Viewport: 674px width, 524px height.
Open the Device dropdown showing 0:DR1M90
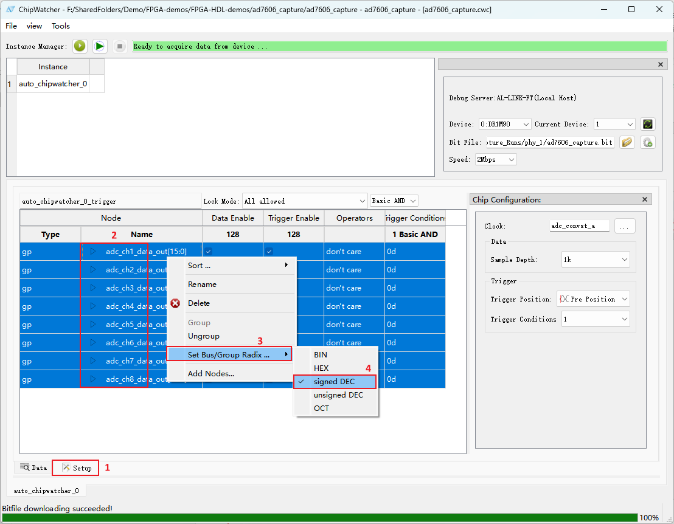tap(505, 124)
